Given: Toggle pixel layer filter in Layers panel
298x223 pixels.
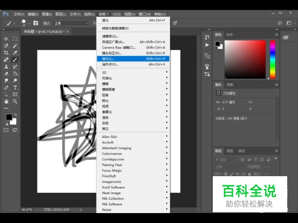Looking at the screenshot, I should click(242, 160).
